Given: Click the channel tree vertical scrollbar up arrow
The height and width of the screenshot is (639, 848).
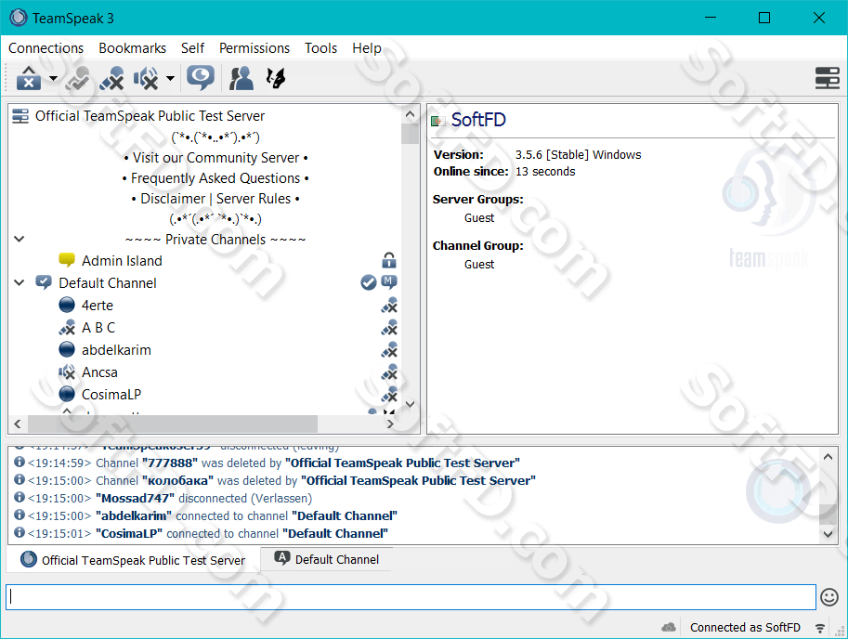Looking at the screenshot, I should click(410, 114).
